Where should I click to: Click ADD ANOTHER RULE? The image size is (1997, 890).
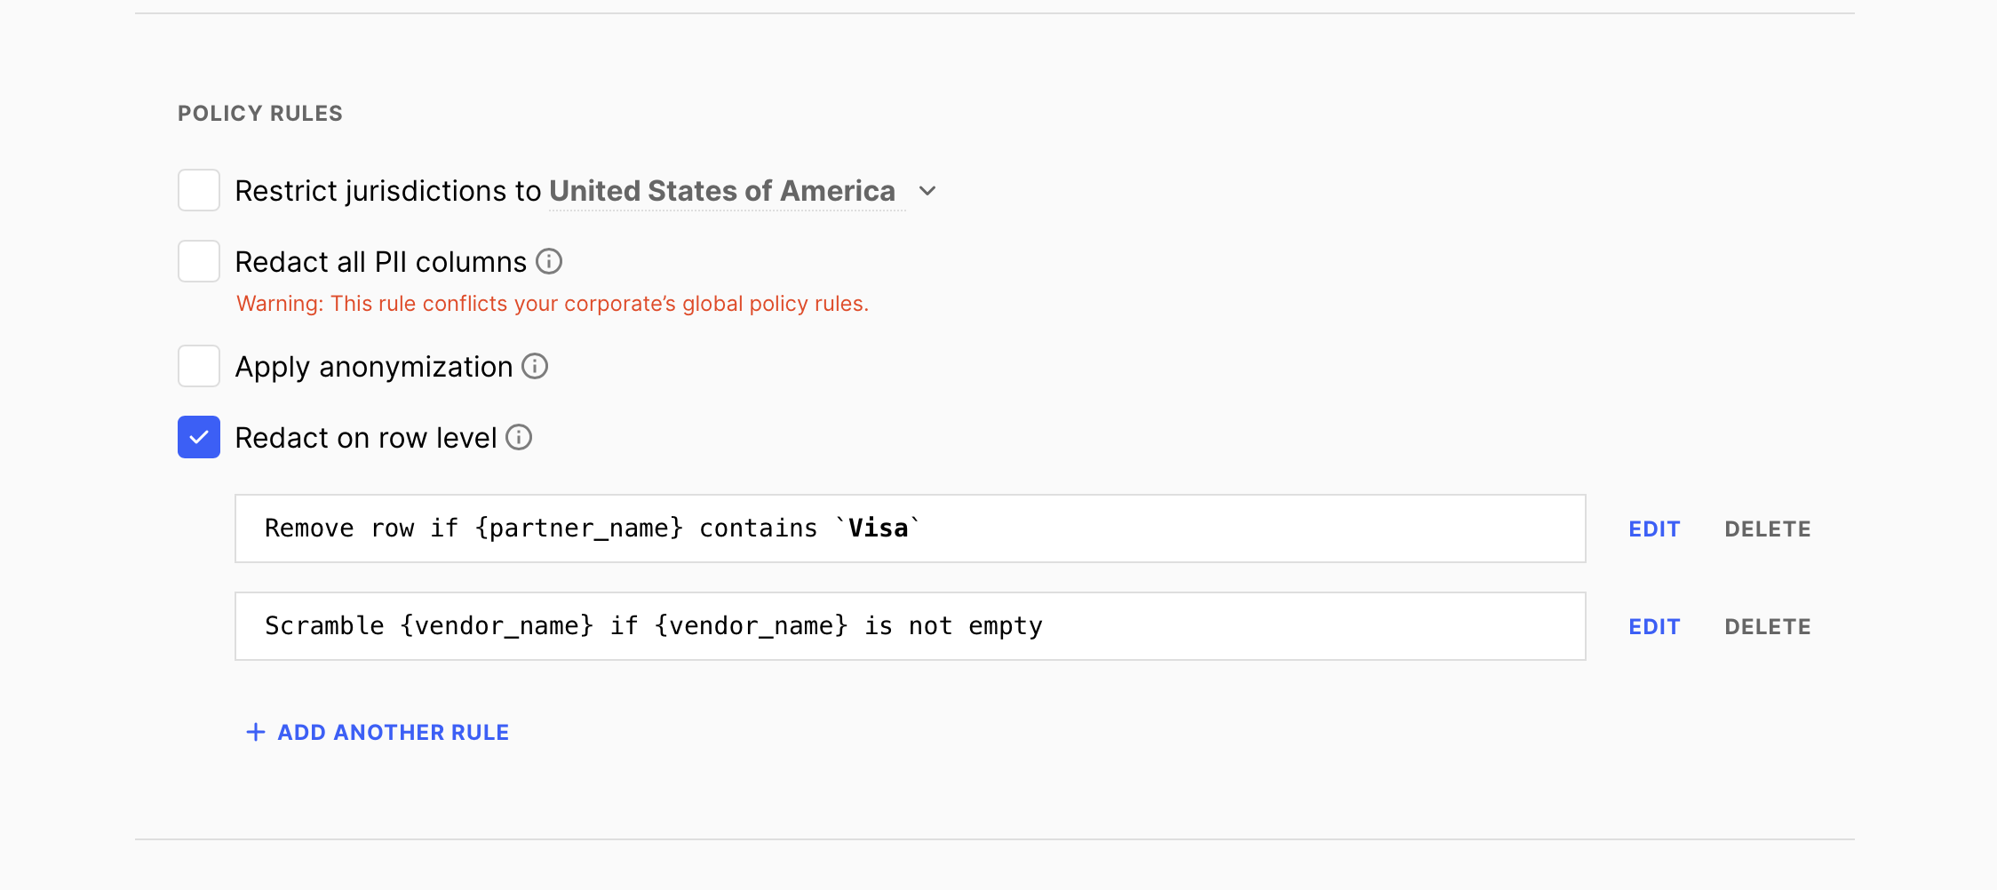(x=392, y=732)
